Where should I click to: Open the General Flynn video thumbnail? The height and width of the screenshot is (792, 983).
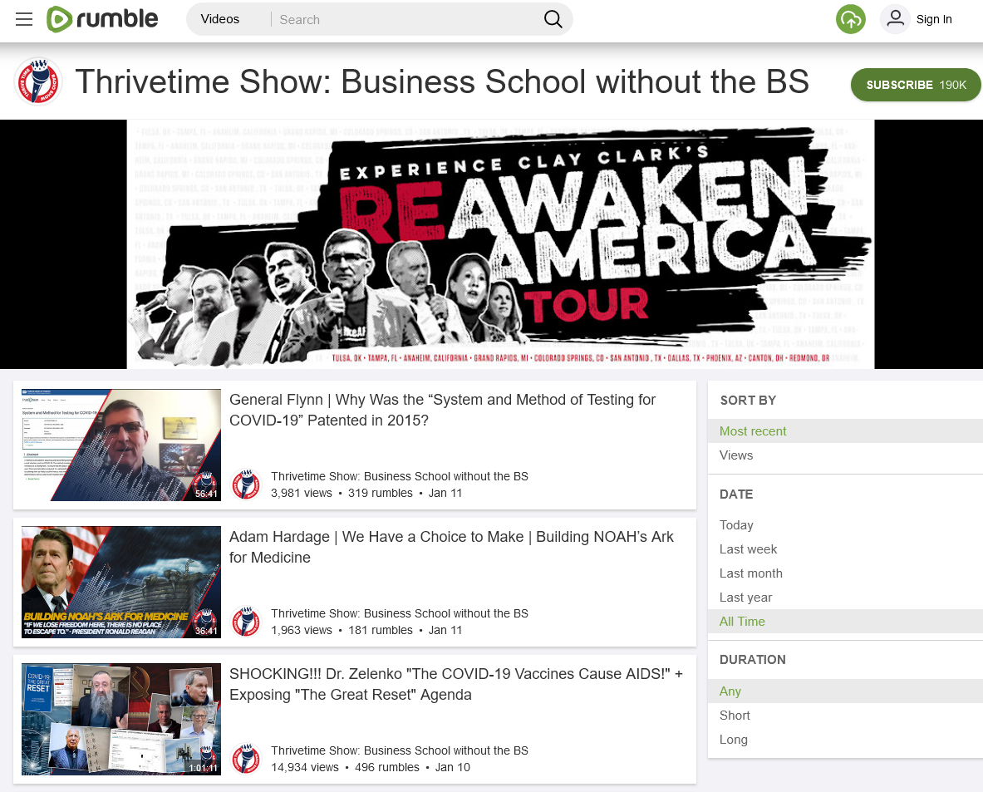[121, 445]
